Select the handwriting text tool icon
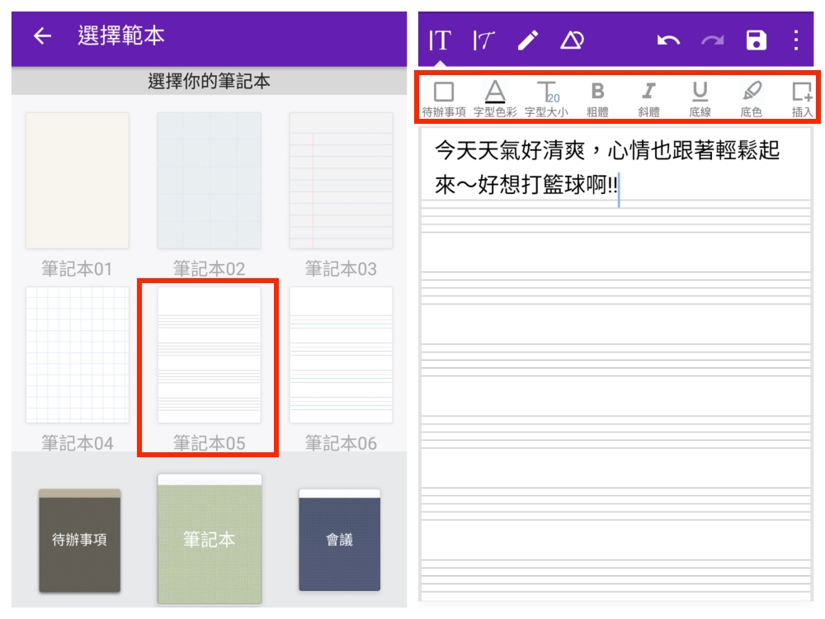Viewport: 825px width, 619px height. pyautogui.click(x=483, y=40)
